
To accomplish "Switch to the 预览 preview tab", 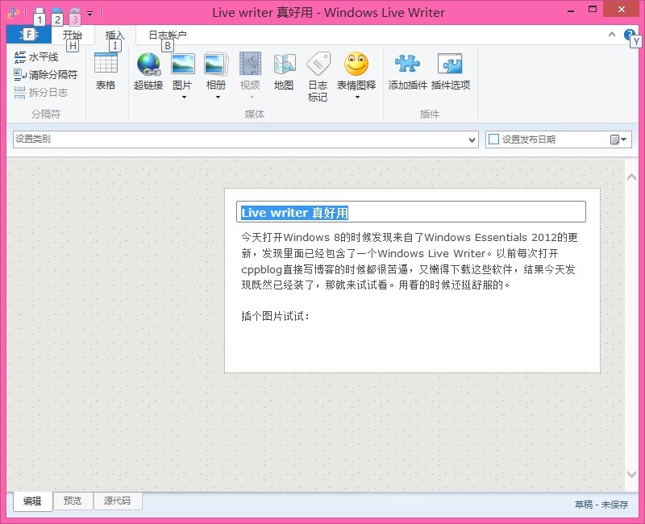I will pyautogui.click(x=73, y=501).
